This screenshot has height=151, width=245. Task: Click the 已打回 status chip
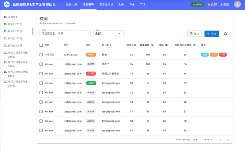click(x=91, y=74)
